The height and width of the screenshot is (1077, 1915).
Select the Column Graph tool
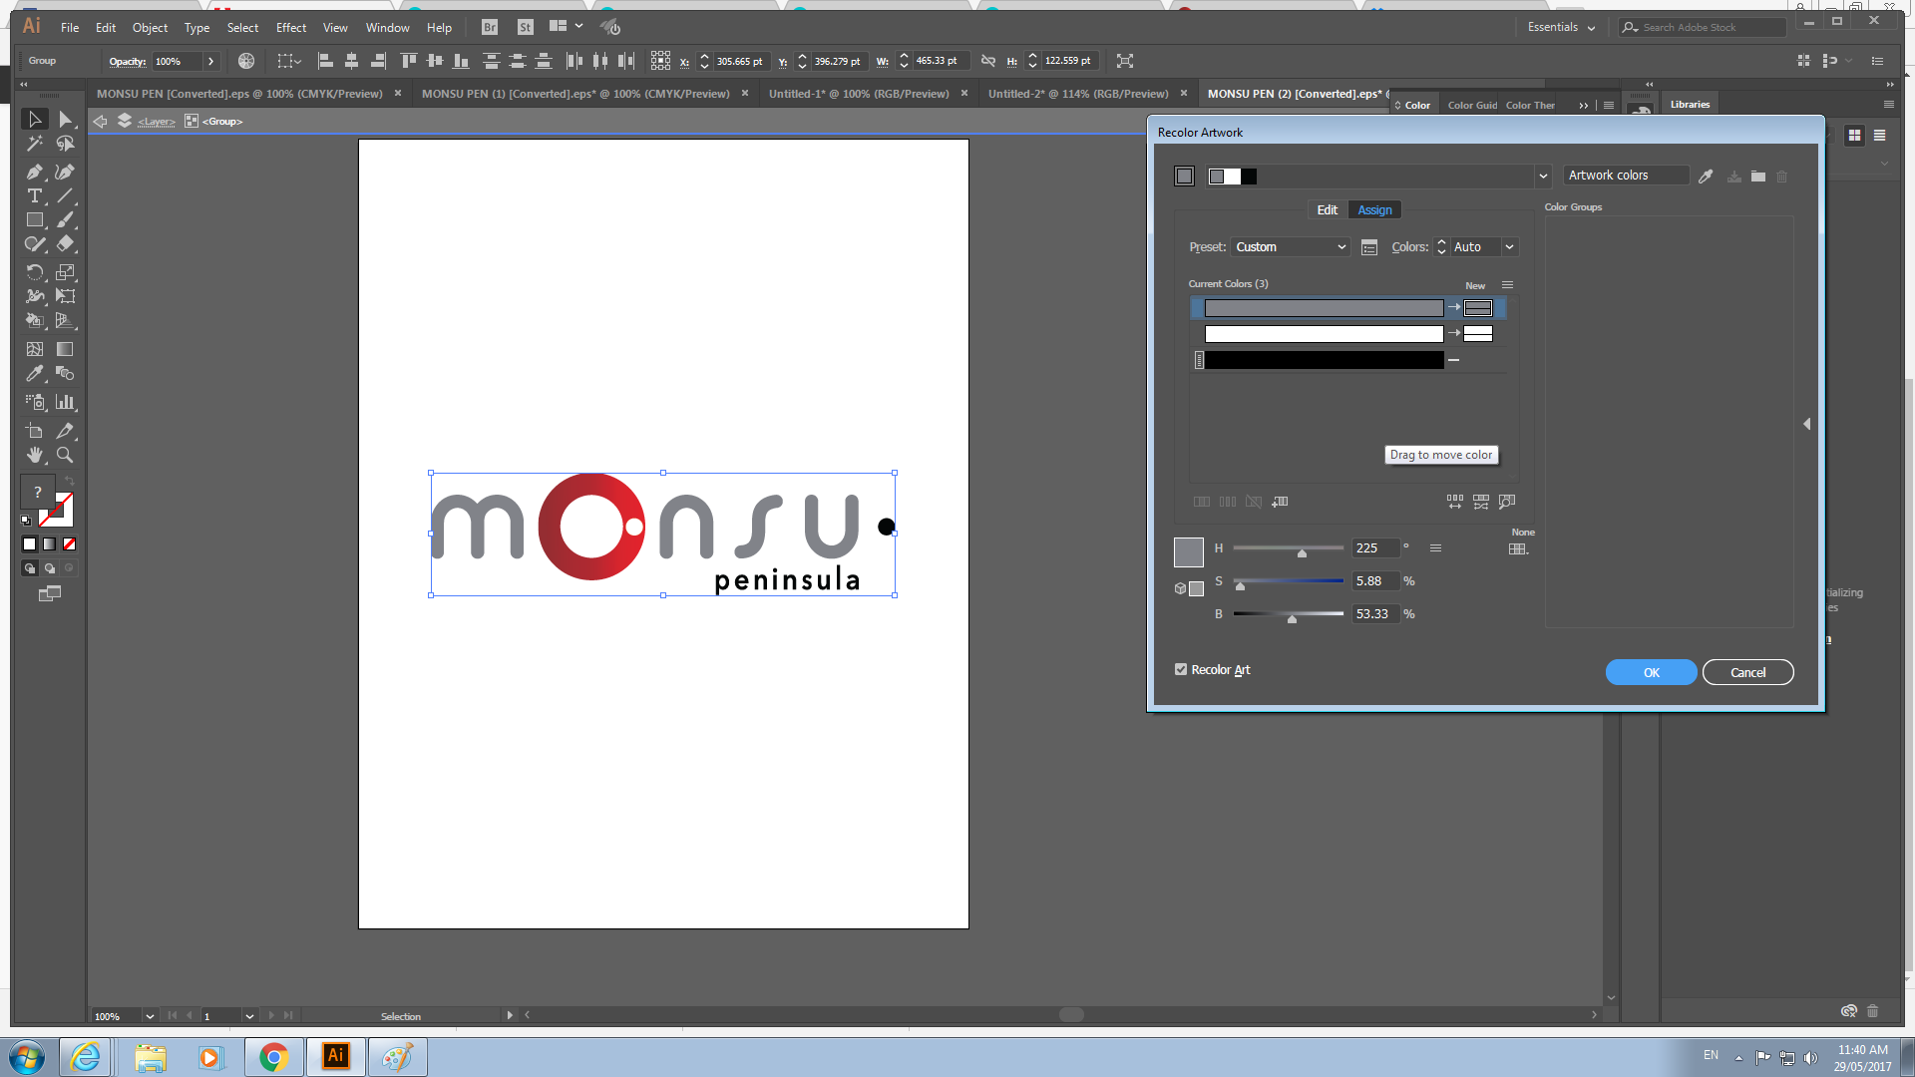coord(66,402)
